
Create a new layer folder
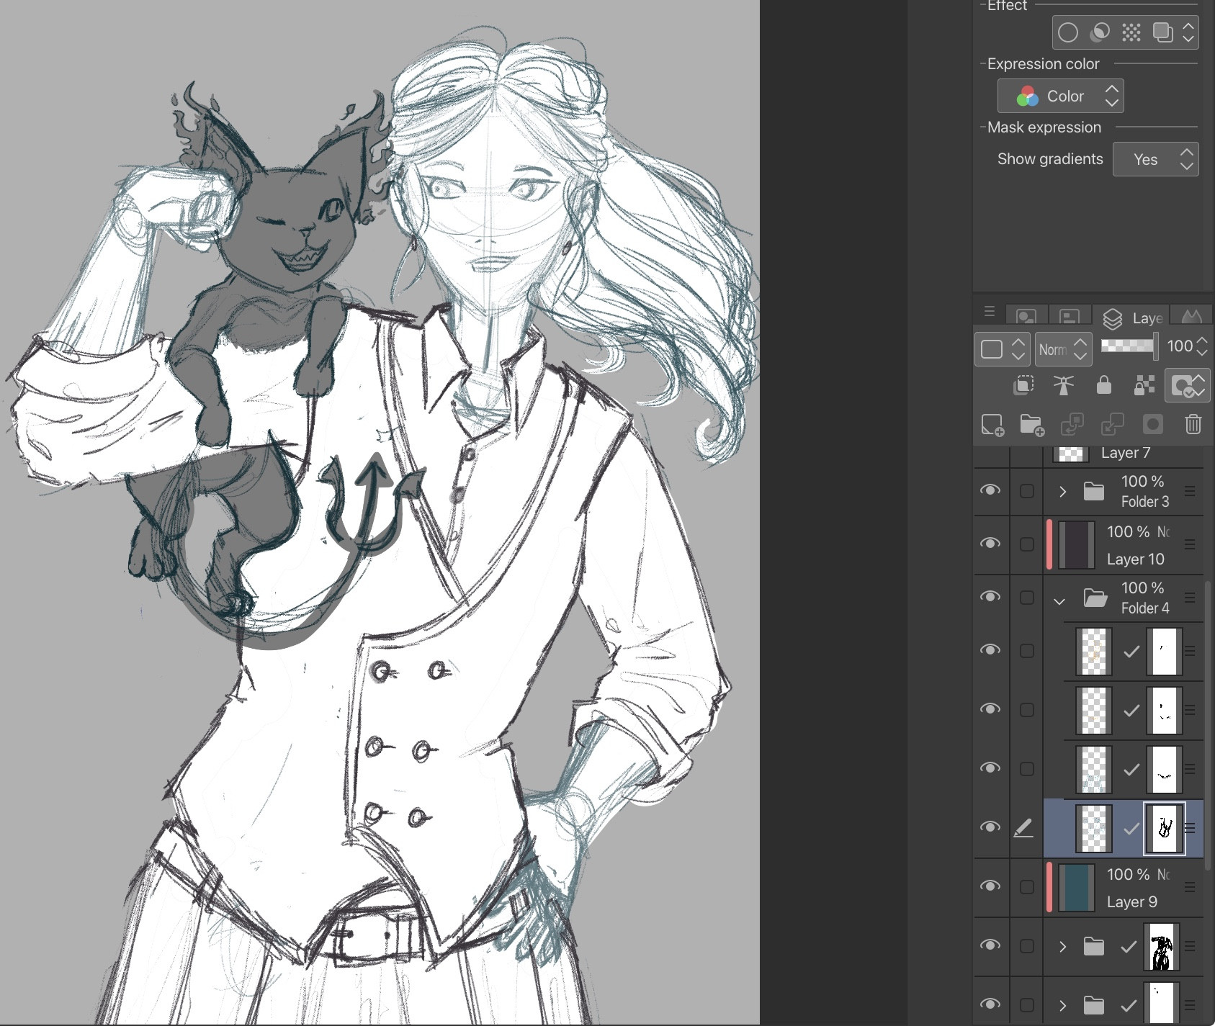[x=1032, y=424]
